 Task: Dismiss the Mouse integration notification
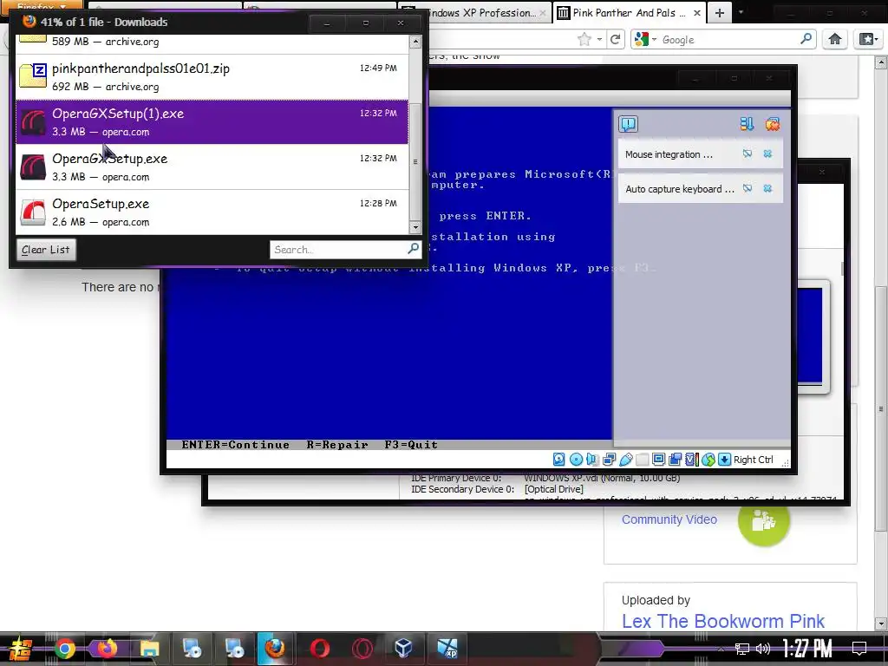[x=768, y=153]
